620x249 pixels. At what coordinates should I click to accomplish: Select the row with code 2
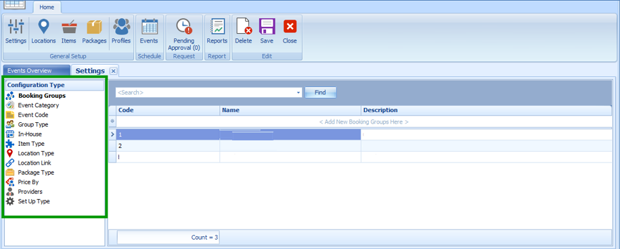coord(363,146)
